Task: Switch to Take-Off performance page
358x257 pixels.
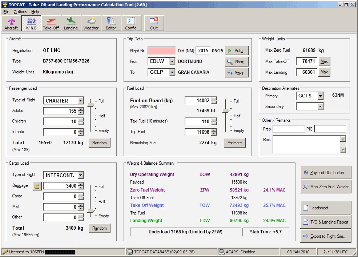Action: click(51, 24)
